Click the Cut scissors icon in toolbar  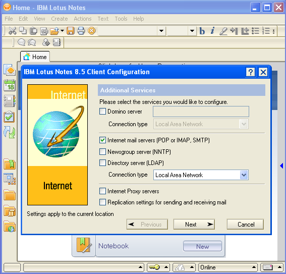[12, 31]
